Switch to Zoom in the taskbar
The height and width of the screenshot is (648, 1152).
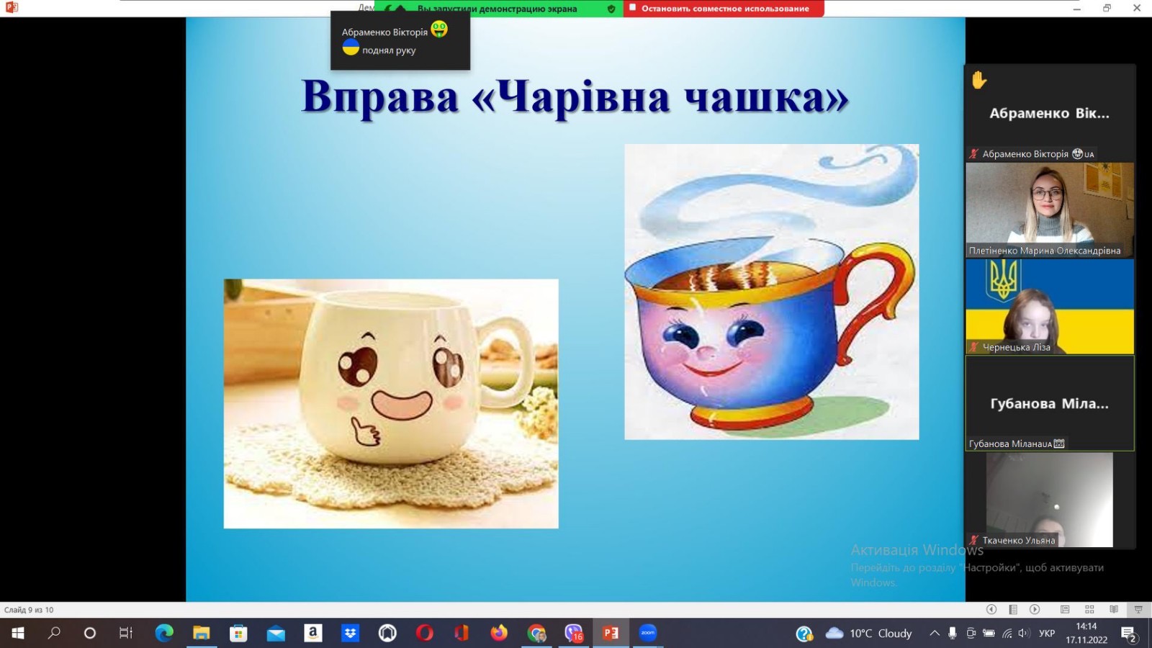(x=648, y=633)
